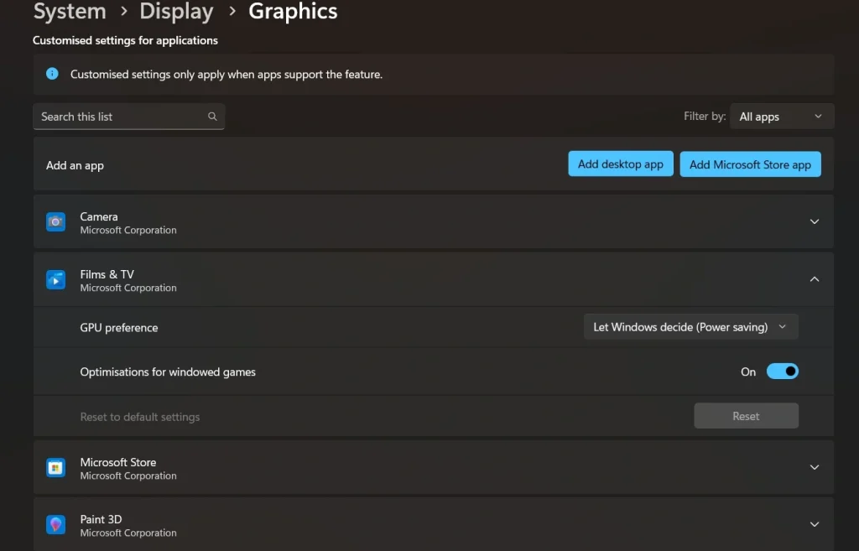Select Graphics in the breadcrumb

293,12
